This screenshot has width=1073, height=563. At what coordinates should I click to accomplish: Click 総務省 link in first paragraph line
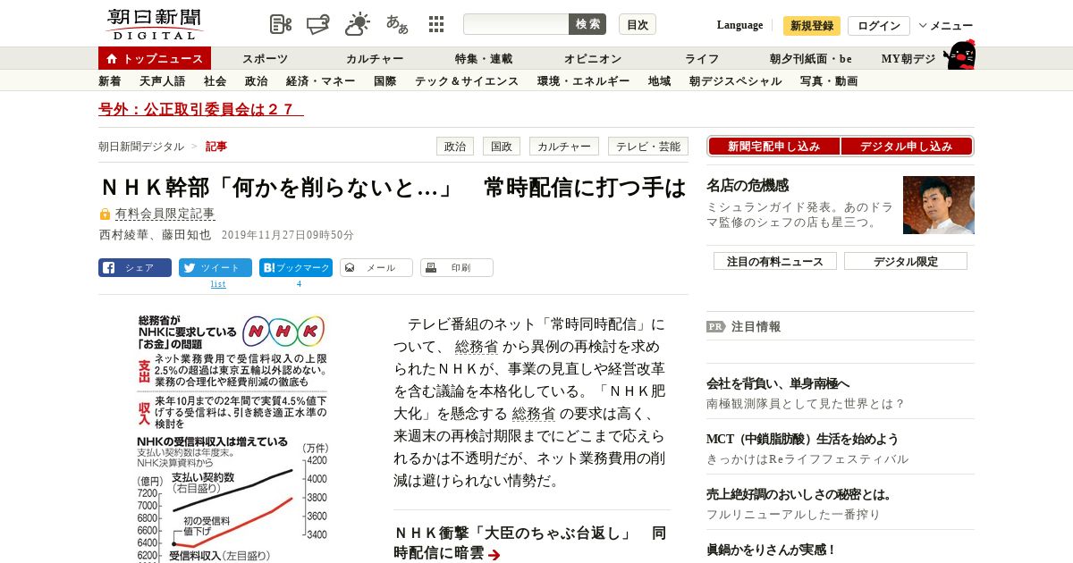pyautogui.click(x=477, y=347)
